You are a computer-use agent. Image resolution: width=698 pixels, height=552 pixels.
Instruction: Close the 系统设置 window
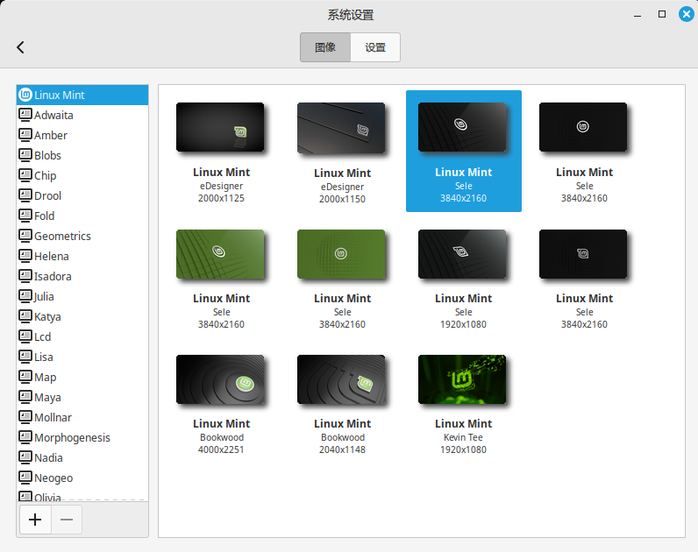686,14
